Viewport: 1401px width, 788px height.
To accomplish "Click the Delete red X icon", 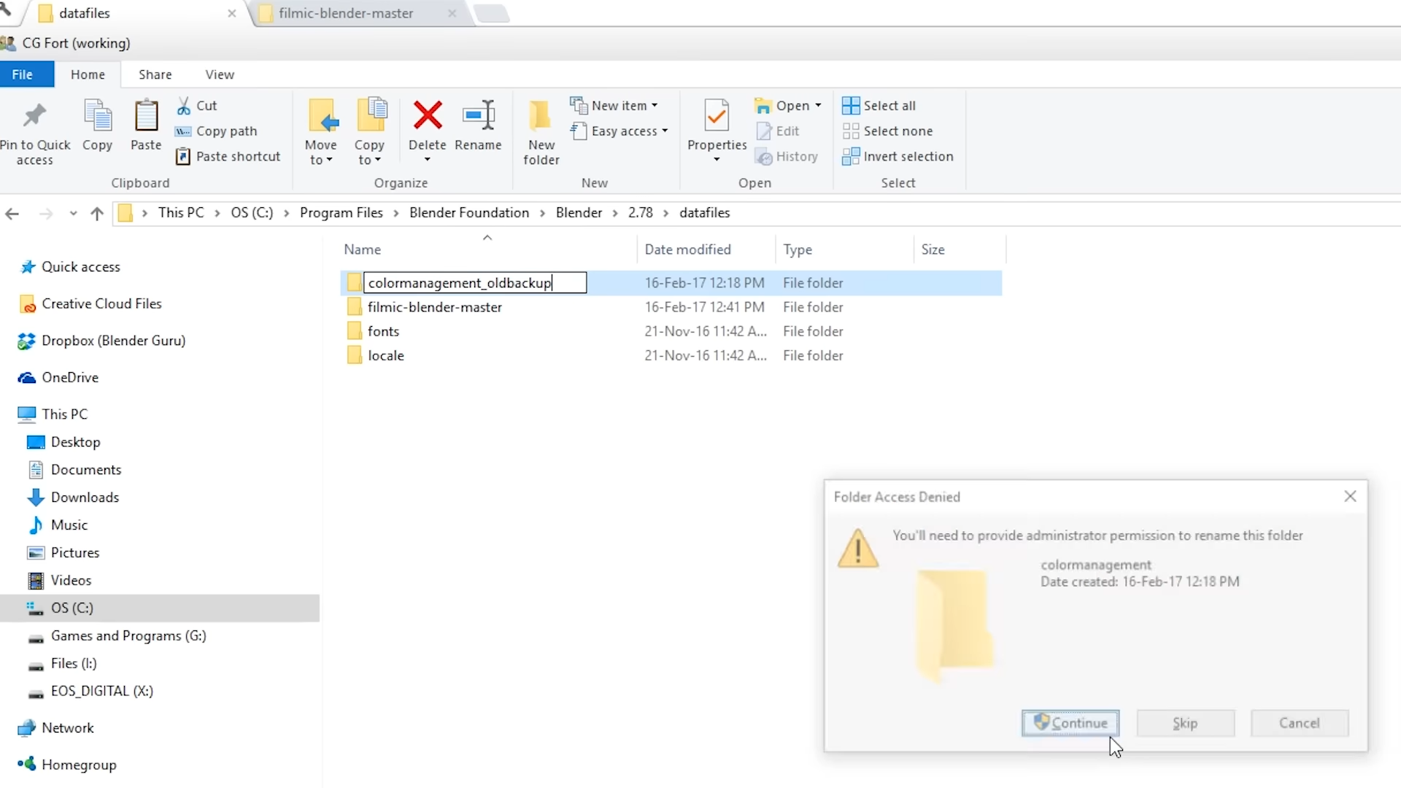I will (427, 115).
